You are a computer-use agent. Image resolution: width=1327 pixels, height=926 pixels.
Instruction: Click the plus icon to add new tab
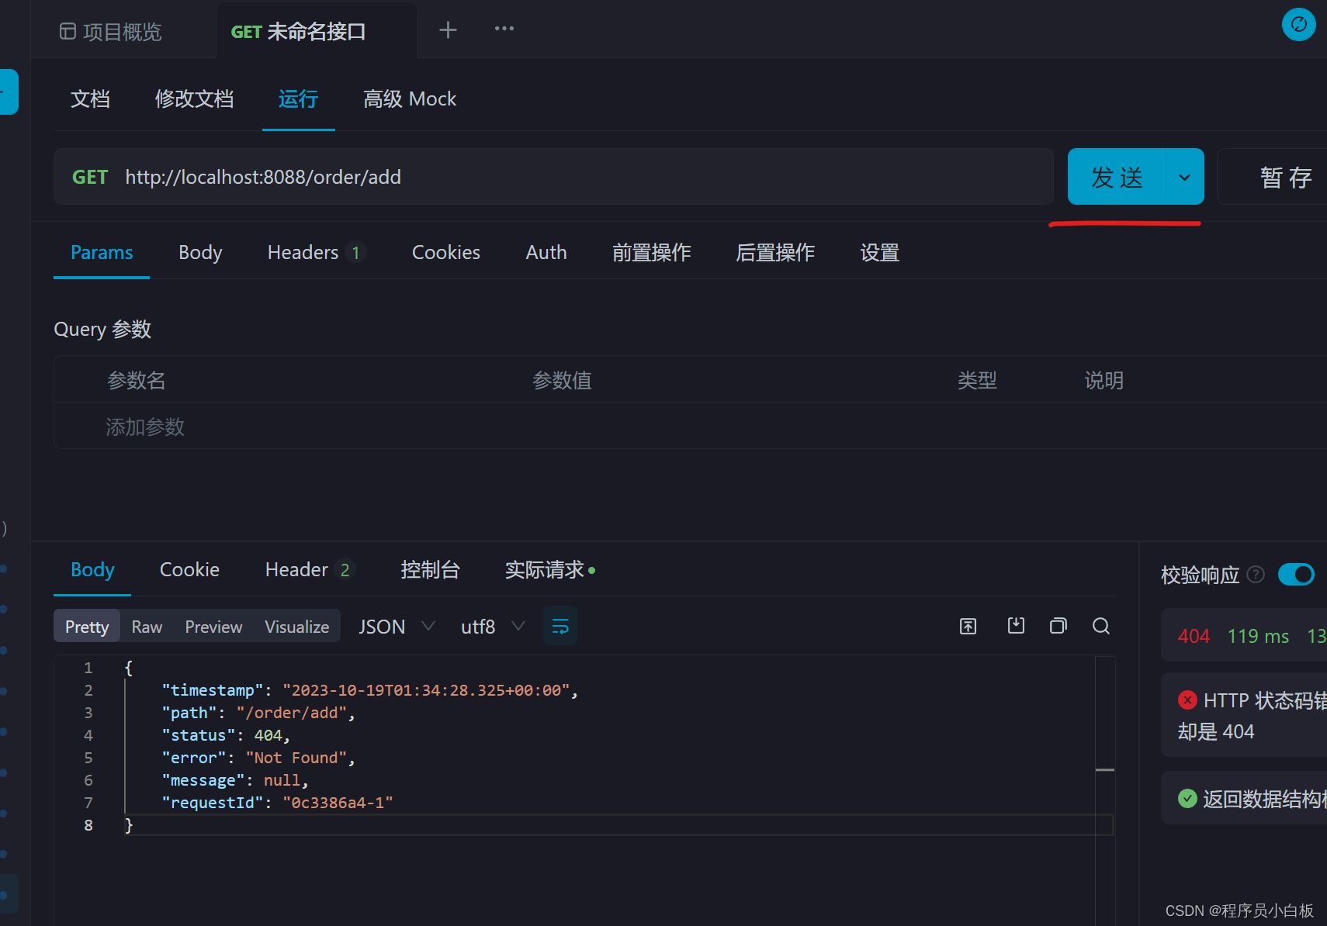pos(448,29)
